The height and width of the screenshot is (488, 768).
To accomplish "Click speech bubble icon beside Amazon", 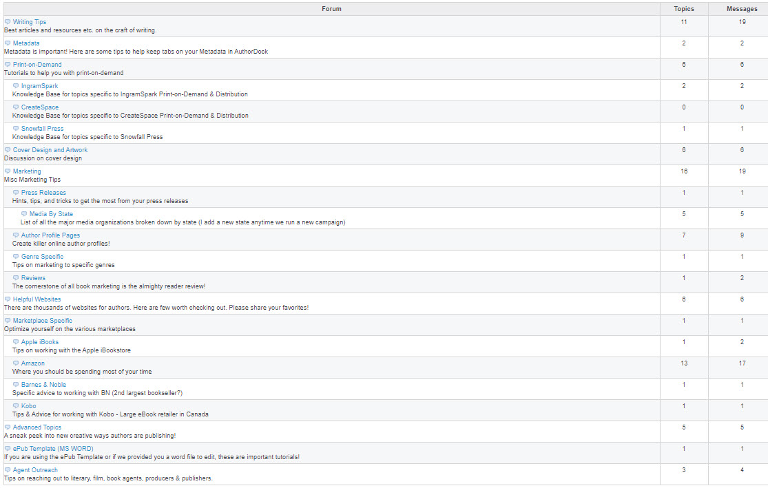I will click(16, 363).
